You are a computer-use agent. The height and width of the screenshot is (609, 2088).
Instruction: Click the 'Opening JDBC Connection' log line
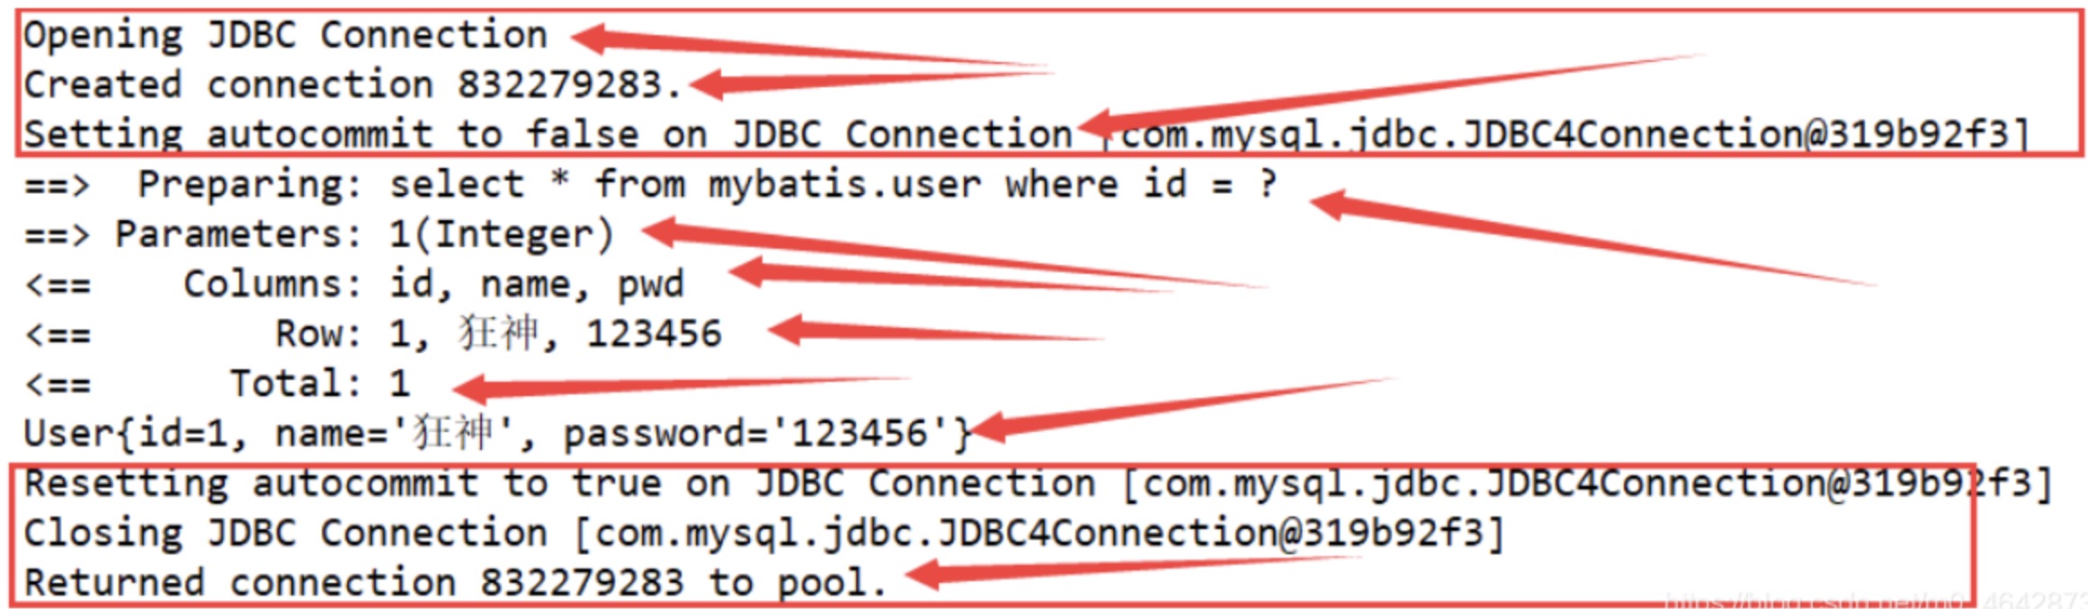coord(285,36)
